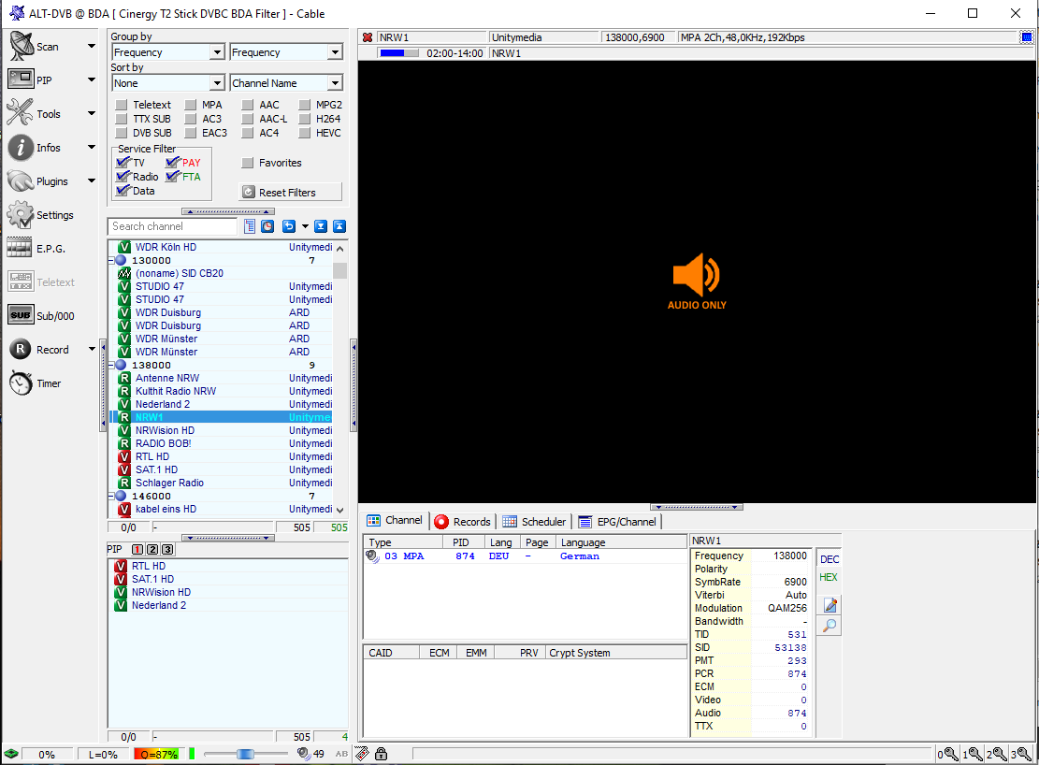The width and height of the screenshot is (1039, 765).
Task: Click the Reset Filters button
Action: click(291, 192)
